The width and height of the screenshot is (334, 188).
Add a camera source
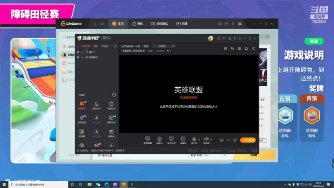pos(159,140)
